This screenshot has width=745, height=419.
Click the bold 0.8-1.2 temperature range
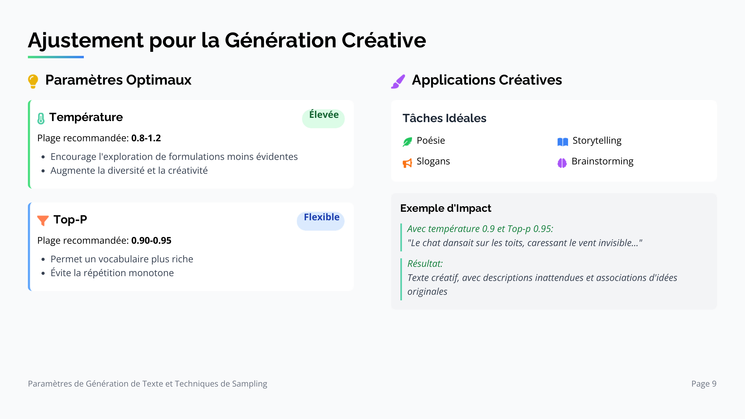pyautogui.click(x=146, y=138)
